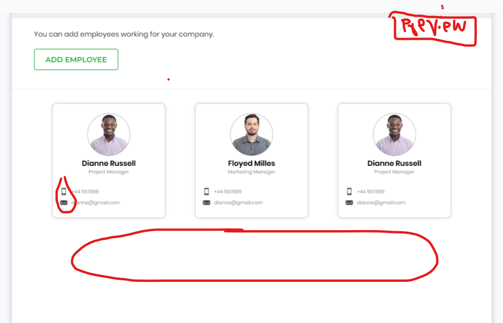Viewport: 503px width, 323px height.
Task: Click phone number on rightmost Dianne Russell card
Action: tap(370, 192)
